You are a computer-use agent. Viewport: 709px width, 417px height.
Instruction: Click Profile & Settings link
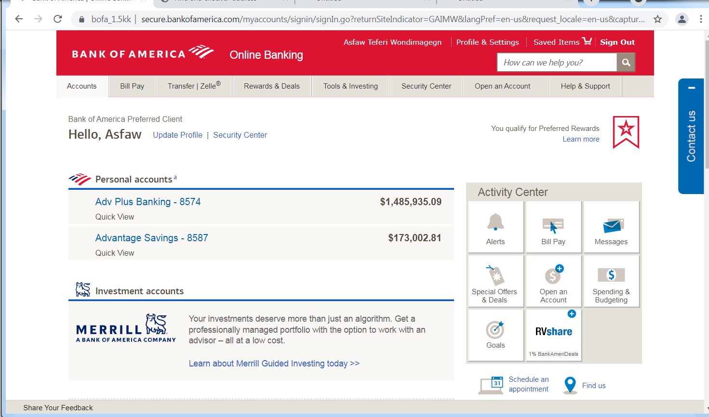coord(488,42)
